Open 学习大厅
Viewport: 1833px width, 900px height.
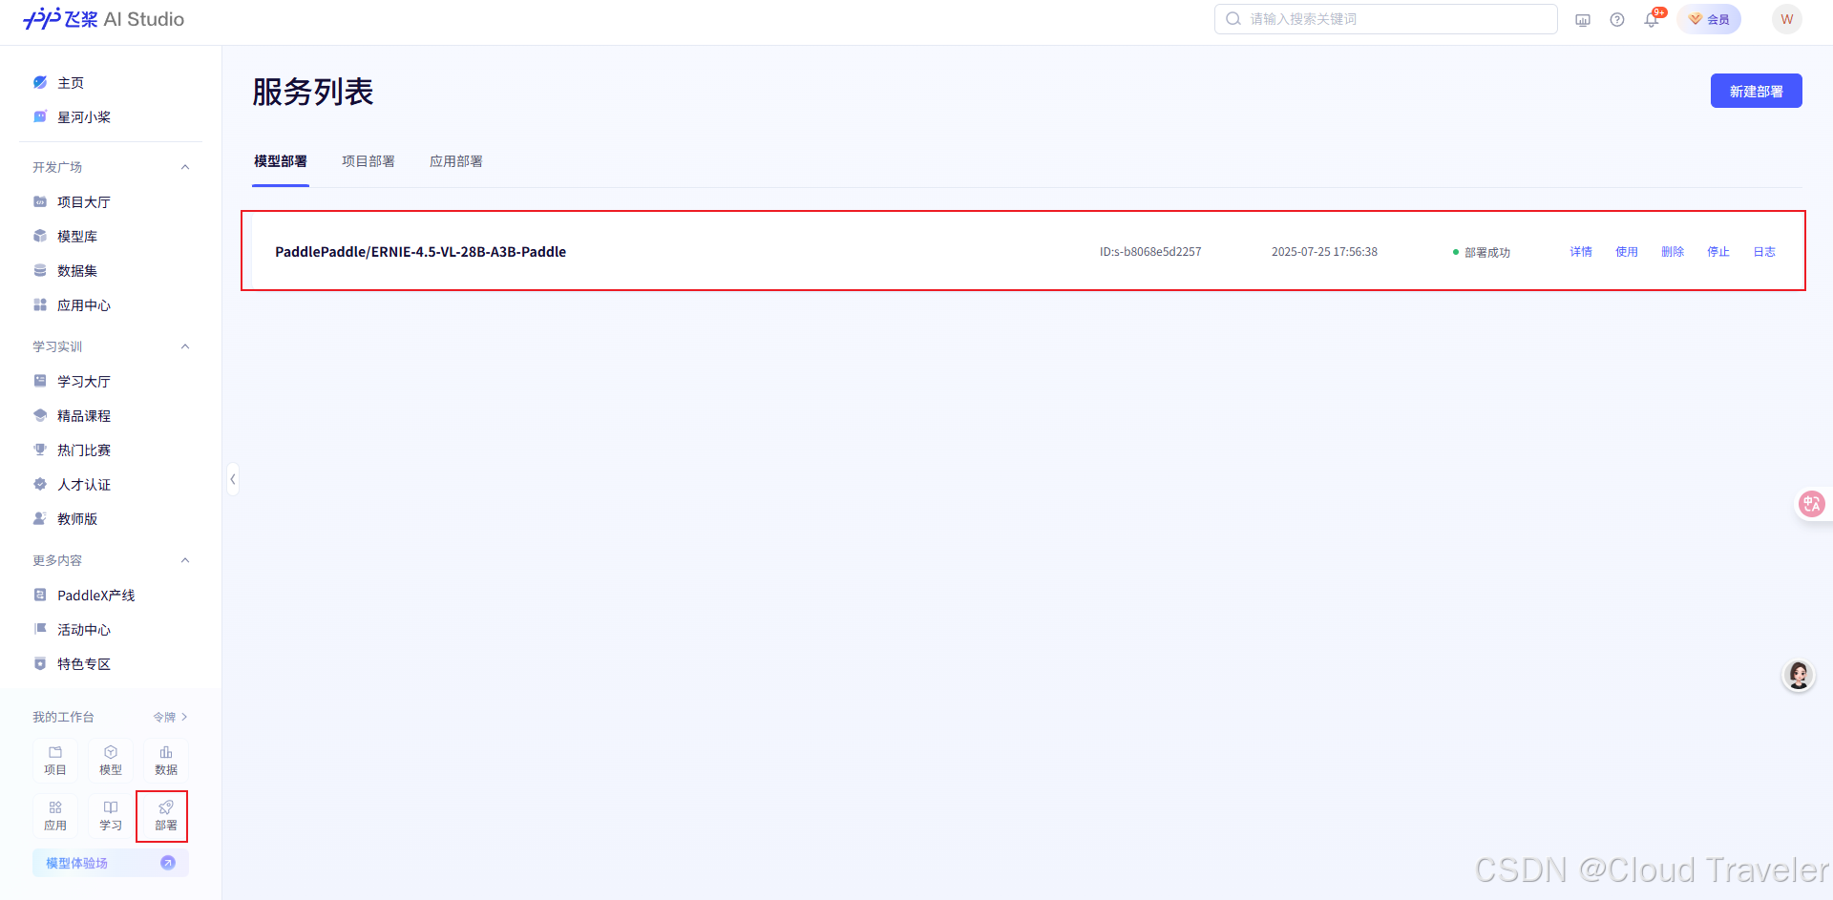click(x=84, y=382)
